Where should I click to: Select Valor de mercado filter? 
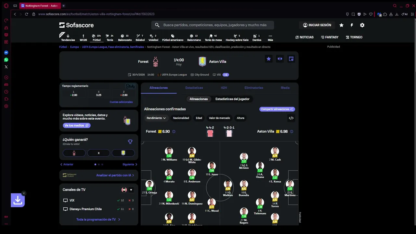[x=219, y=118]
